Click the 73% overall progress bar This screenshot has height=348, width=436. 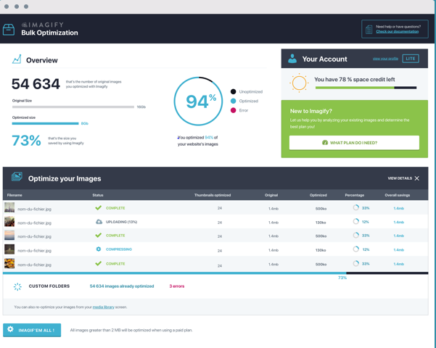[215, 273]
